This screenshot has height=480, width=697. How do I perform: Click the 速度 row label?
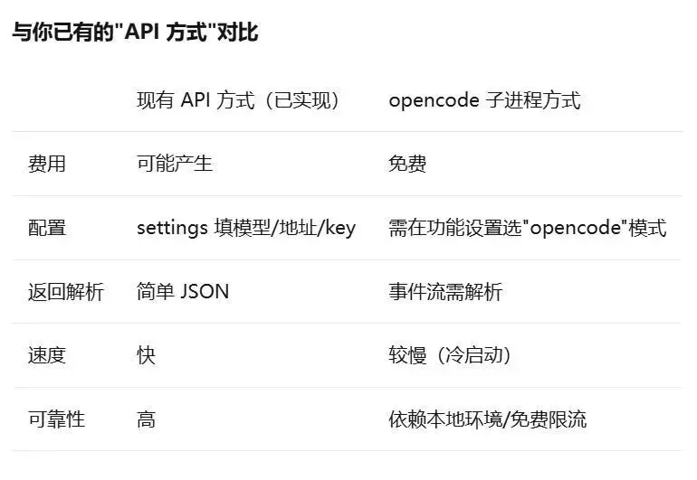(x=47, y=355)
